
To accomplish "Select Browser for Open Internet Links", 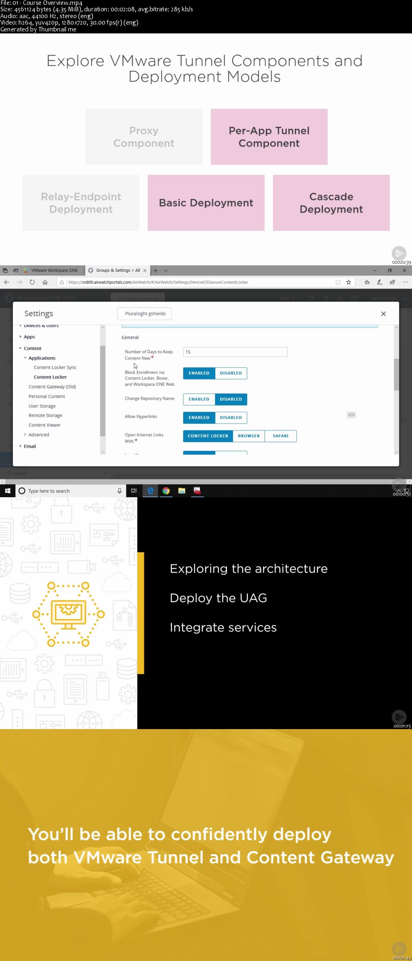I will coord(249,436).
